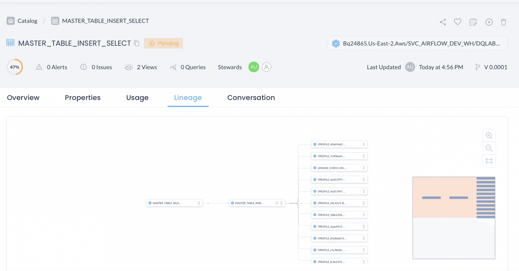Expand the MASTER_TABLE_SELE node columns
Screen dimensions: 519x271
click(199, 203)
